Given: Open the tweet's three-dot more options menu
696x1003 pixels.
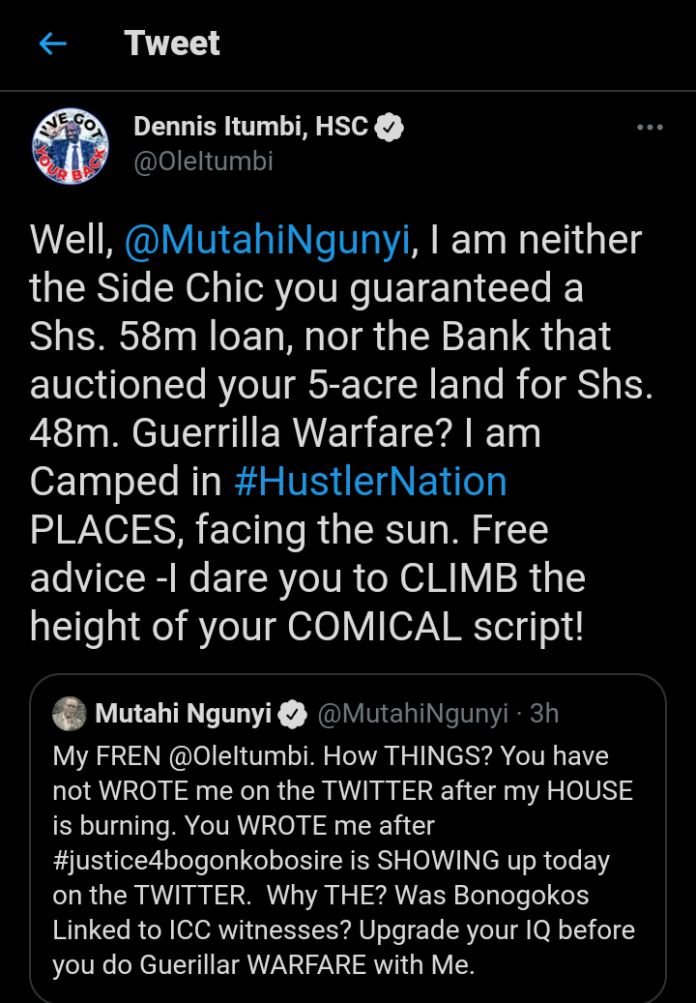Looking at the screenshot, I should click(650, 128).
